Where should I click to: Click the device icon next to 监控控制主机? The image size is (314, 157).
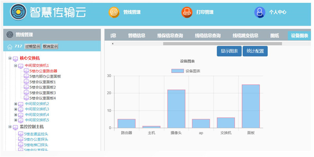pyautogui.click(x=15, y=127)
